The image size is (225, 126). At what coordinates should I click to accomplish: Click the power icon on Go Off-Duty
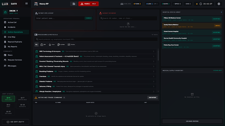[x=8, y=122]
